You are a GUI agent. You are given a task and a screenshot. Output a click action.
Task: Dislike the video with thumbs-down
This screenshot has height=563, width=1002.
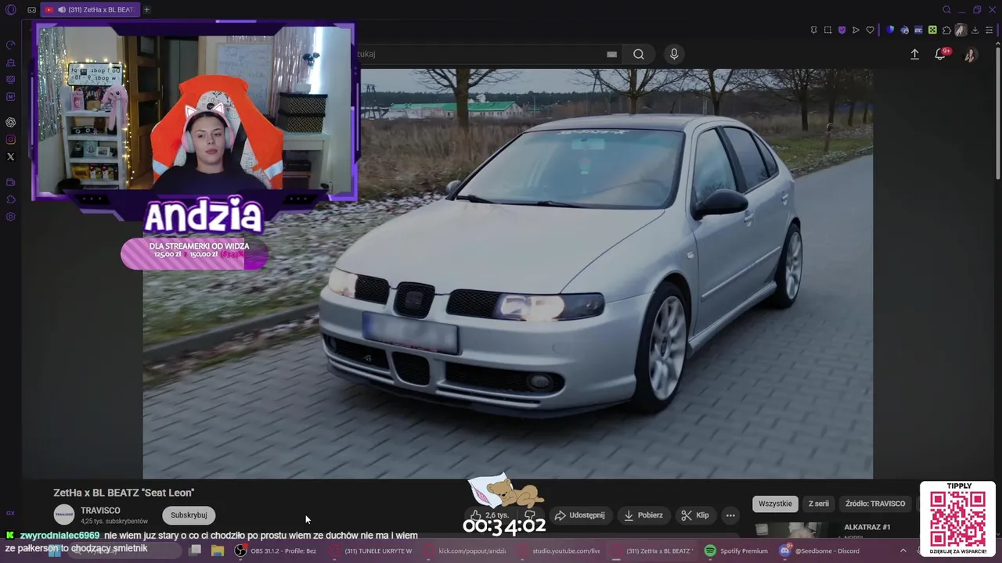tap(530, 515)
